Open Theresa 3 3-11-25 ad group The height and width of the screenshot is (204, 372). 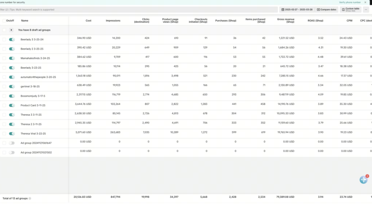point(31,115)
